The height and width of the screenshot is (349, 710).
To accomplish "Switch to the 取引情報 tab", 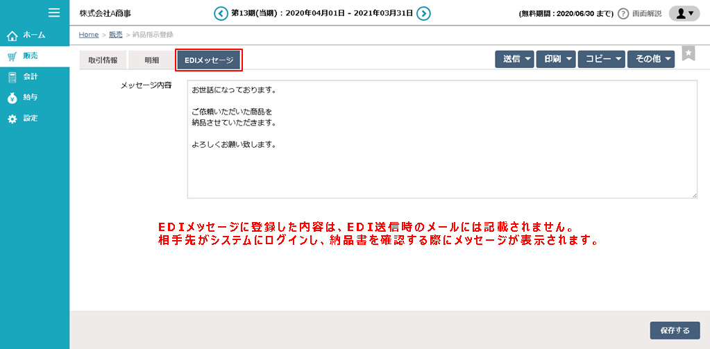I will [x=103, y=60].
